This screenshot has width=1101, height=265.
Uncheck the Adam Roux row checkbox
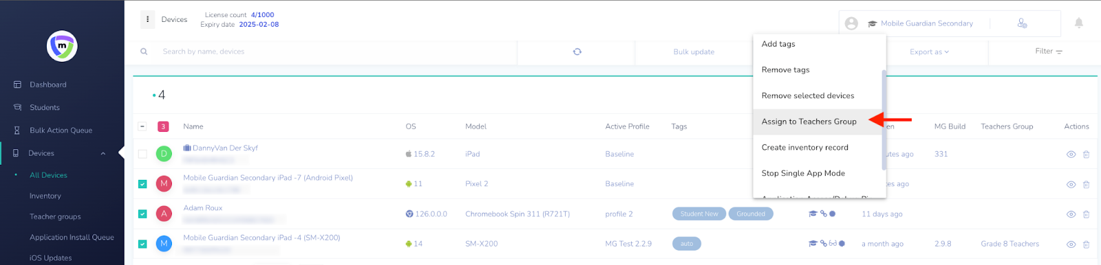coord(142,214)
